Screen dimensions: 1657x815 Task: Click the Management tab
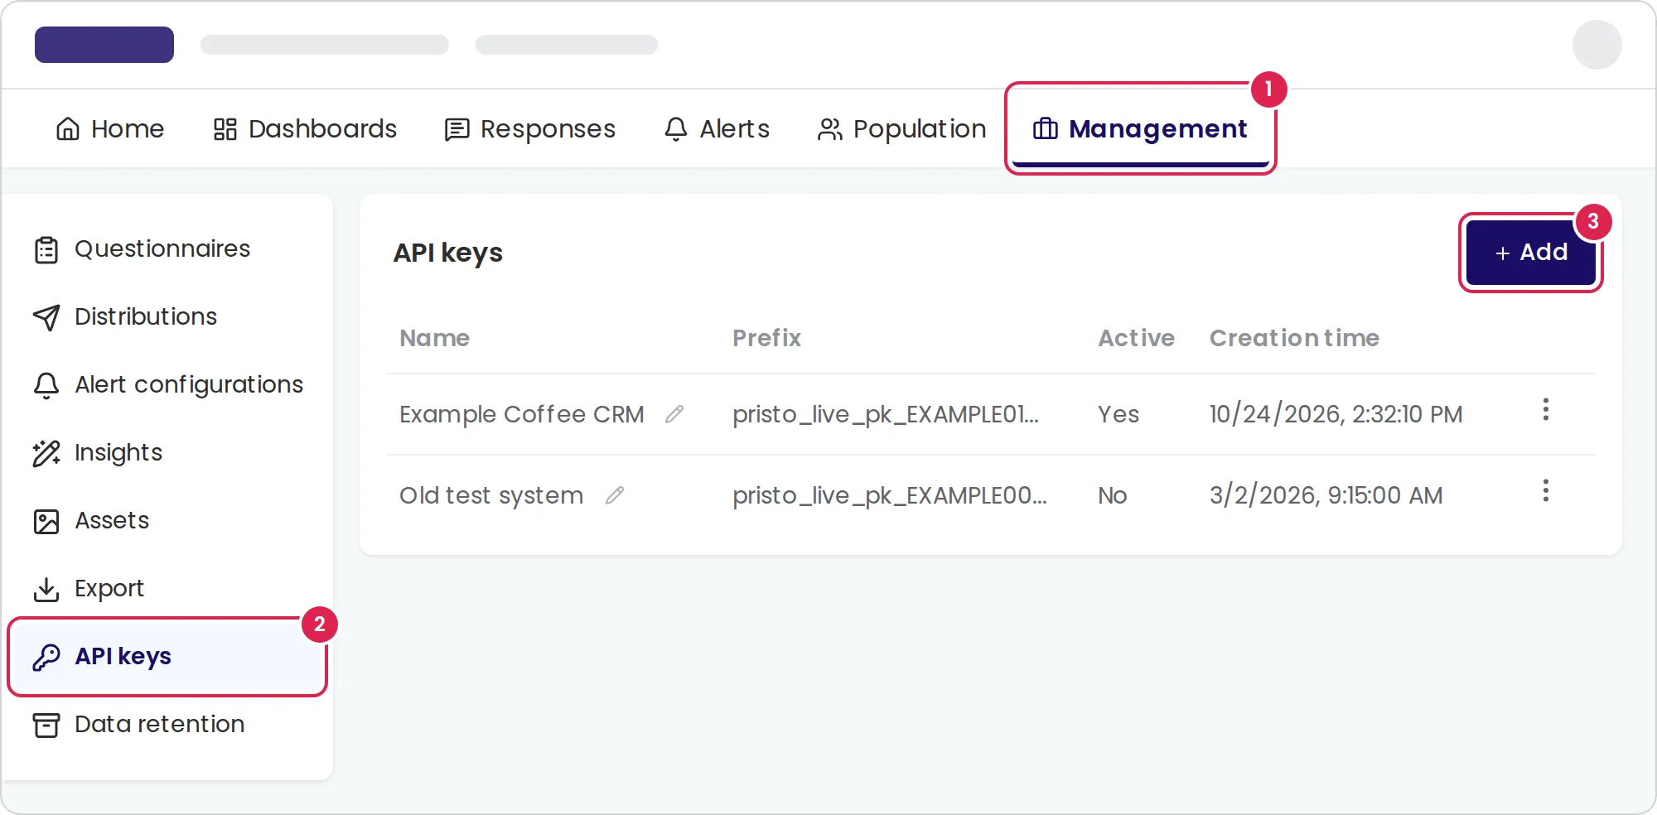coord(1140,129)
